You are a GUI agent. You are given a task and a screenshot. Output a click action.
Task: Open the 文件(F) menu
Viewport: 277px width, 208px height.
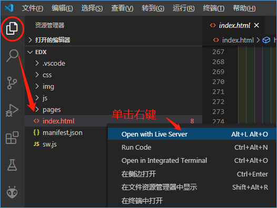click(x=33, y=8)
